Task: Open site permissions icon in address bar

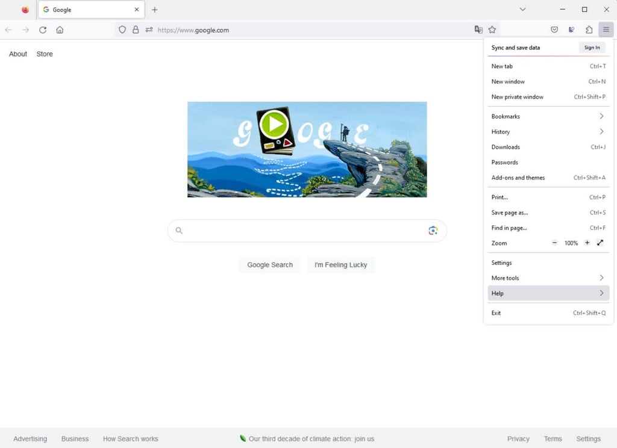Action: coord(149,30)
